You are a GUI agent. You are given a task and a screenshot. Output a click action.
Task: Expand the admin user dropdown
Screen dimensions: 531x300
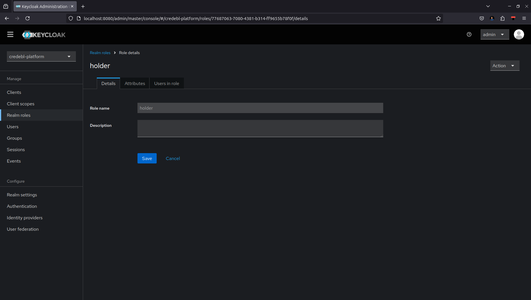[494, 35]
